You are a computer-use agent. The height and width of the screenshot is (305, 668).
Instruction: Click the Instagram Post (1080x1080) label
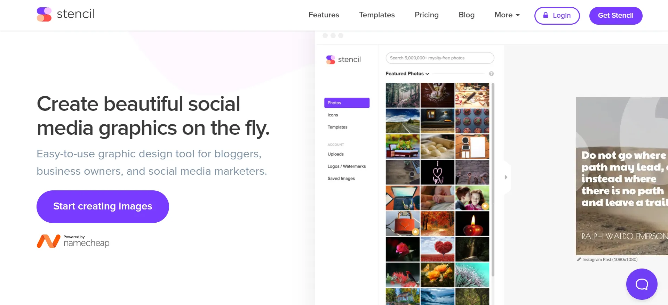click(x=610, y=259)
